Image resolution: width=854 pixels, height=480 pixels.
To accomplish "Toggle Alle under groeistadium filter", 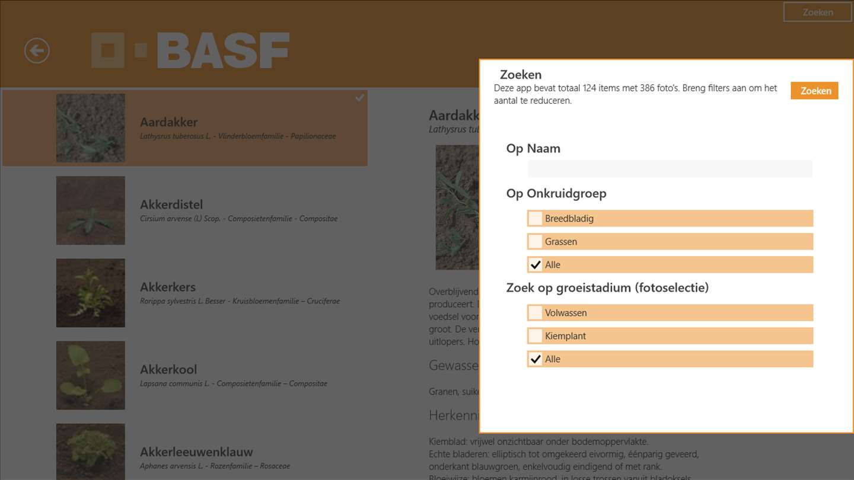I will (x=536, y=359).
